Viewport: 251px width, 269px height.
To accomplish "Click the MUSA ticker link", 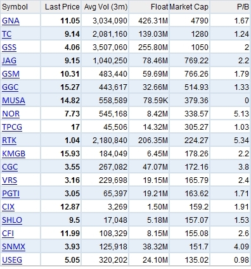I will coord(13,101).
